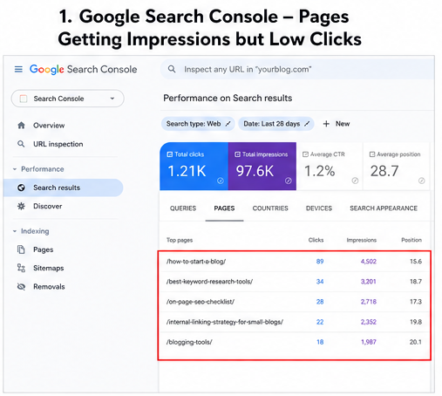Open the hamburger navigation menu

(18, 69)
